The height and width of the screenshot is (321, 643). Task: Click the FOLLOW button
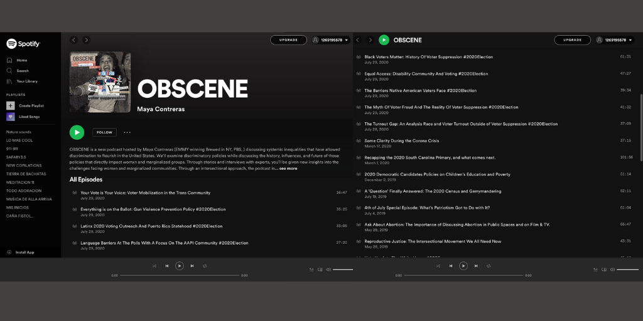pos(104,132)
